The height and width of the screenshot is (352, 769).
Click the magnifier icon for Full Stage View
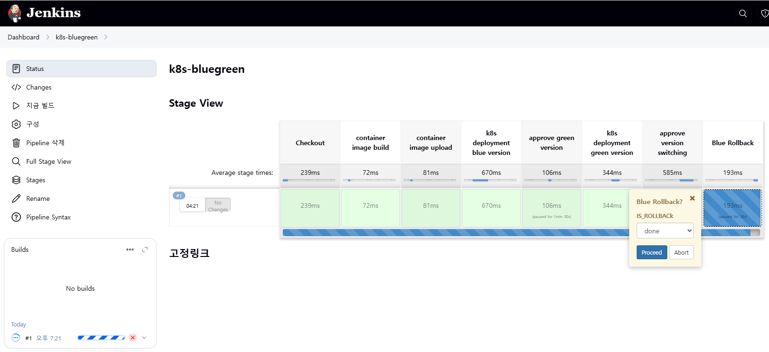(x=16, y=161)
